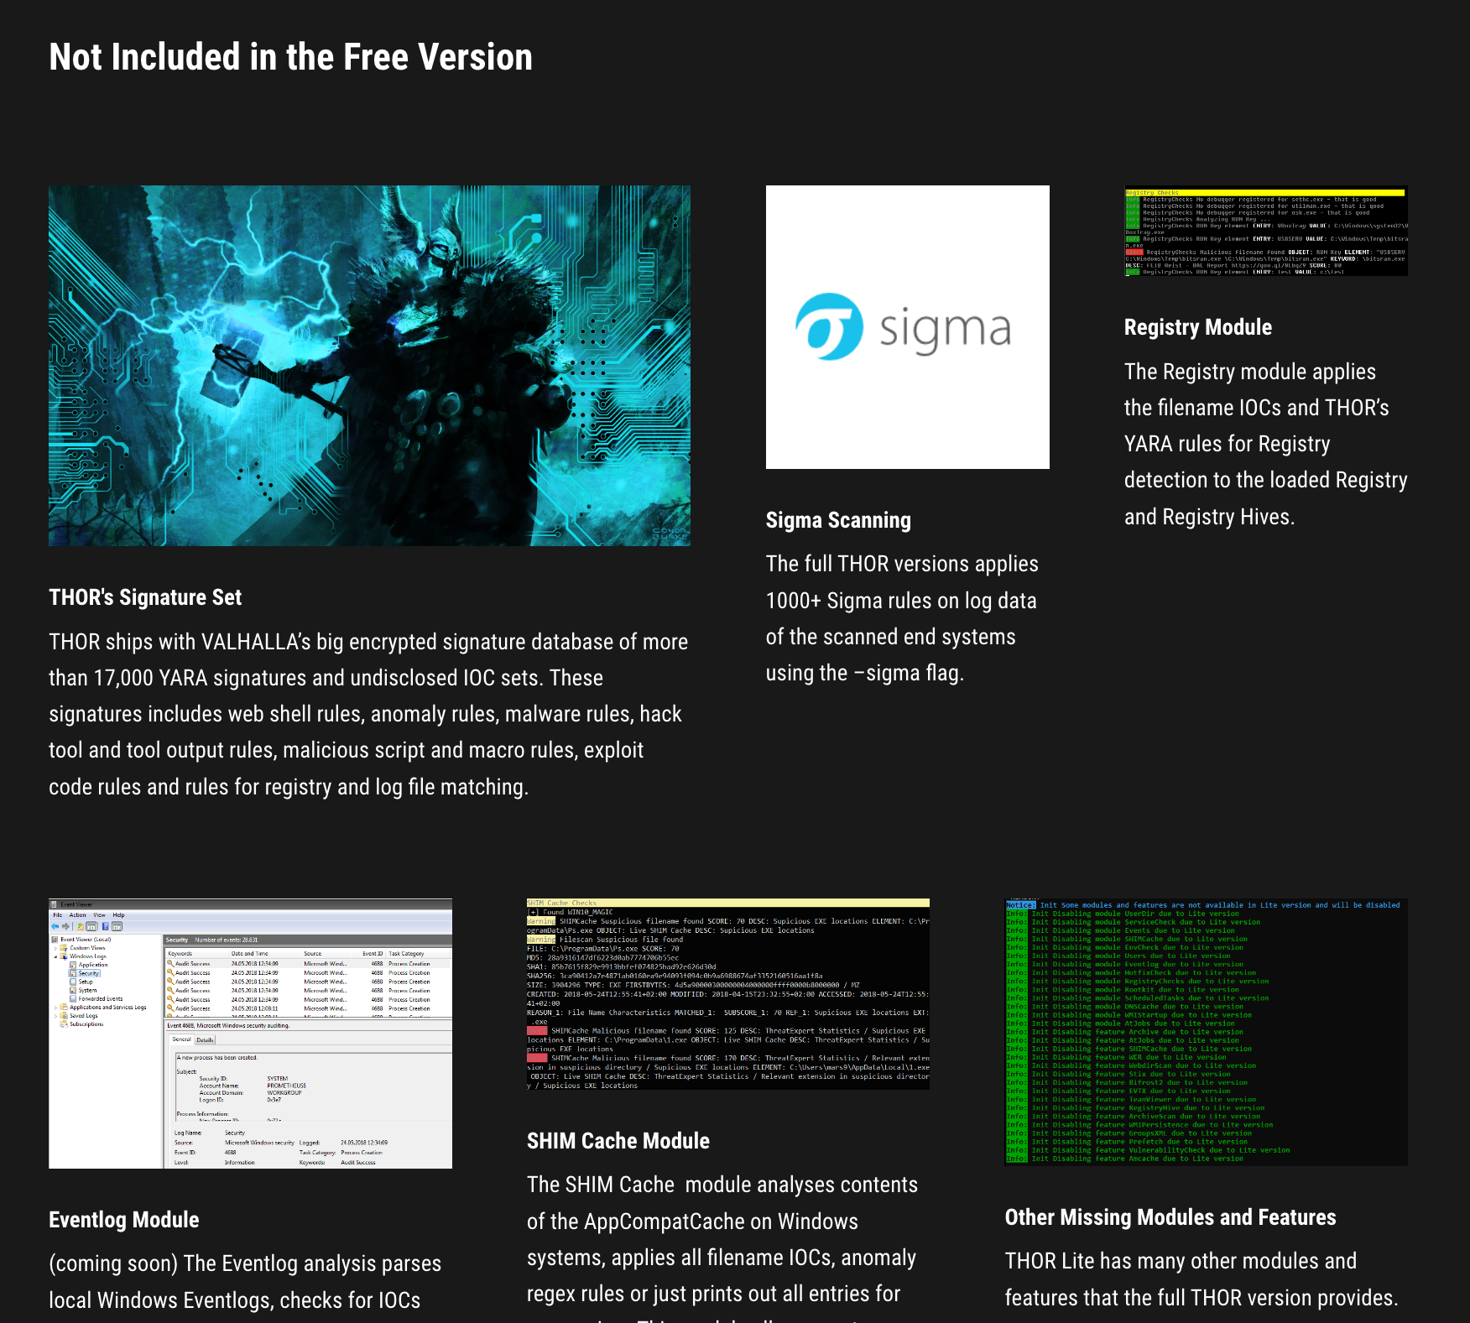Open the Lite version disabled modules screenshot
1470x1323 pixels.
[x=1206, y=1032]
